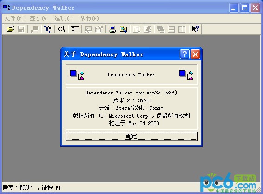Click the 确定 button
Screen dimensions: 263x194
[131, 136]
